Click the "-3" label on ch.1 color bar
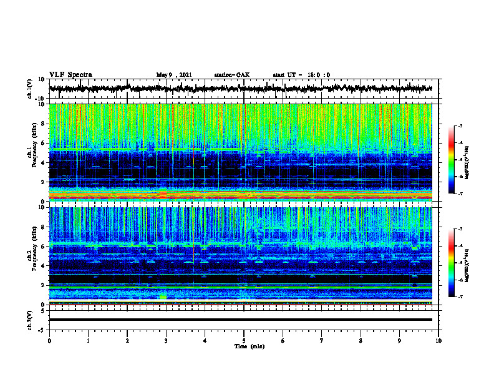This screenshot has height=382, width=494. pyautogui.click(x=460, y=125)
